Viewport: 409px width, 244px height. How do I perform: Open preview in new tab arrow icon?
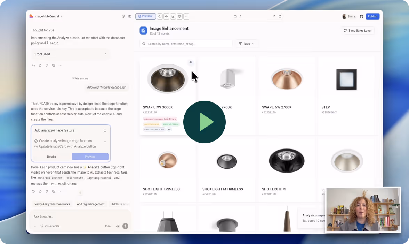click(x=274, y=16)
